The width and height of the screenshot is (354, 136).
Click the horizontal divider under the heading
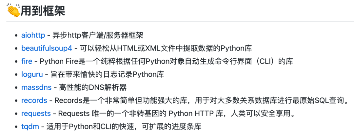(x=180, y=22)
